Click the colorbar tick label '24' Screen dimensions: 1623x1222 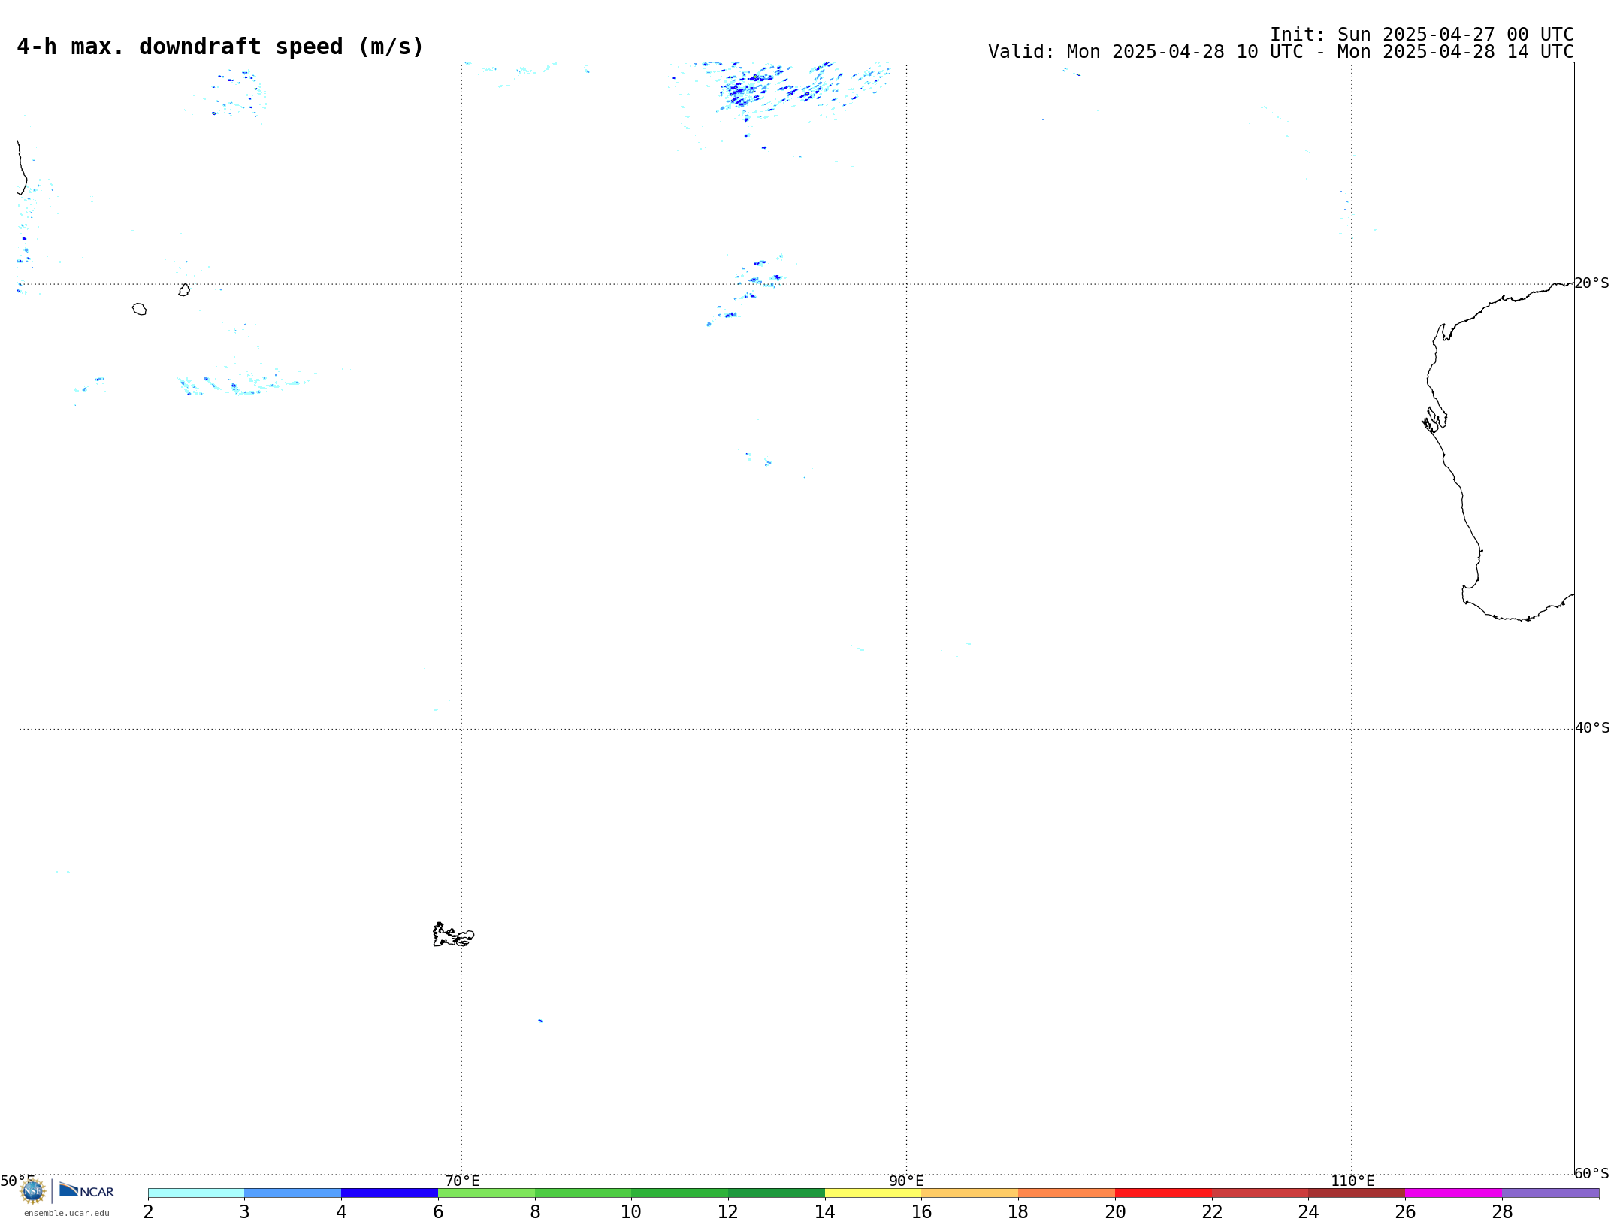click(x=1309, y=1212)
